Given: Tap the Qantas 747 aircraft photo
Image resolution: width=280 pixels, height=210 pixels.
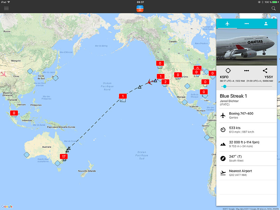Looking at the screenshot, I should 247,47.
